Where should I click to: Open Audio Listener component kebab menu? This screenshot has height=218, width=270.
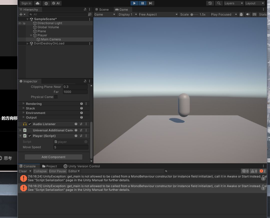[x=86, y=124]
